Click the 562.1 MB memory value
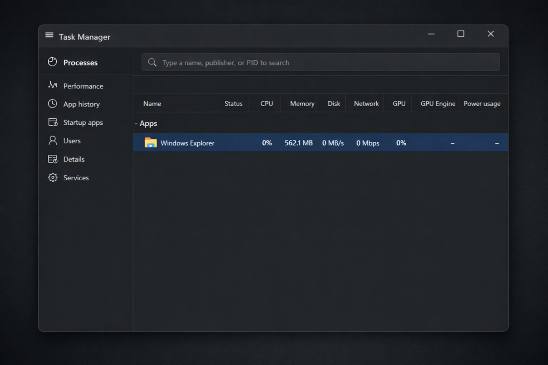548x365 pixels. point(299,143)
